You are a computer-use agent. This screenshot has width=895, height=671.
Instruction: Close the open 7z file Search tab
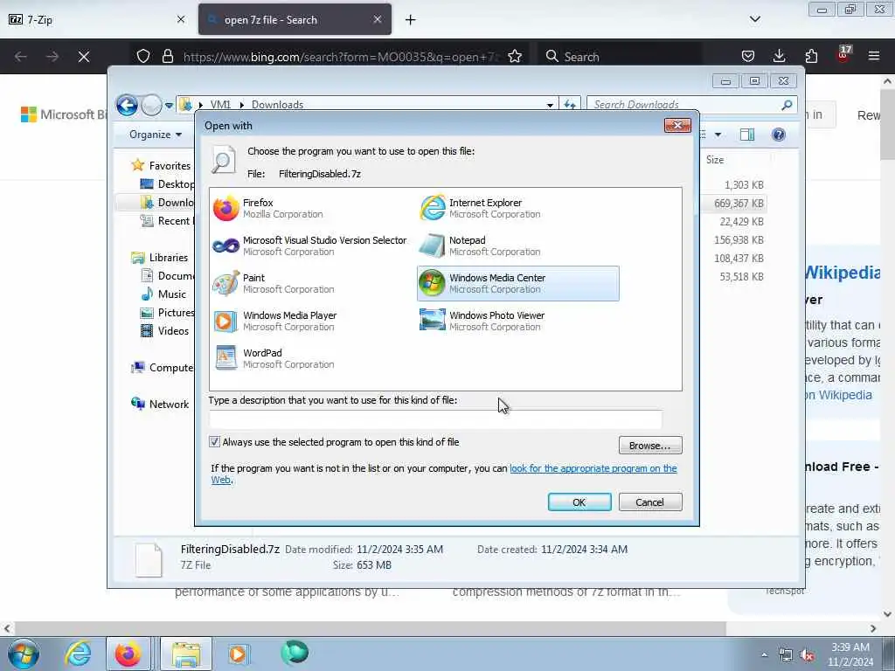378,19
